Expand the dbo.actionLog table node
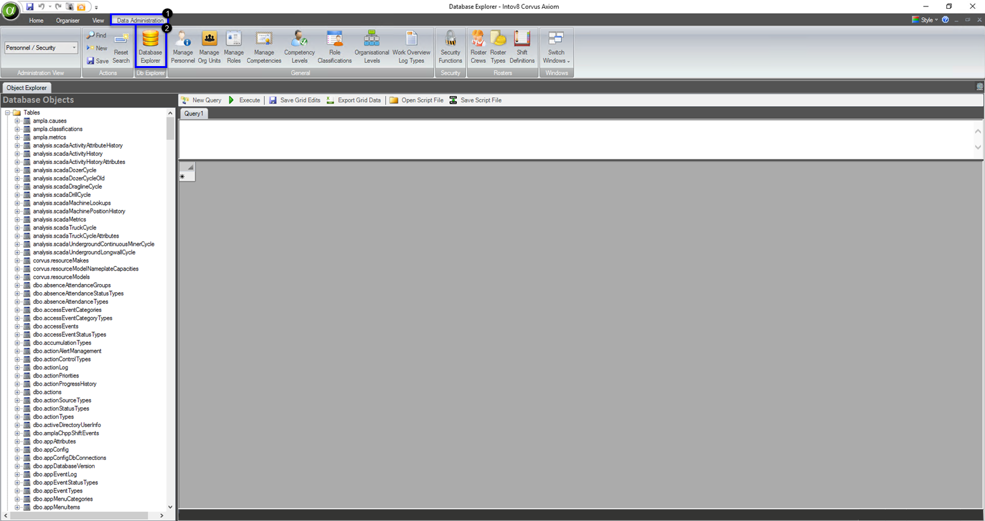 point(17,367)
